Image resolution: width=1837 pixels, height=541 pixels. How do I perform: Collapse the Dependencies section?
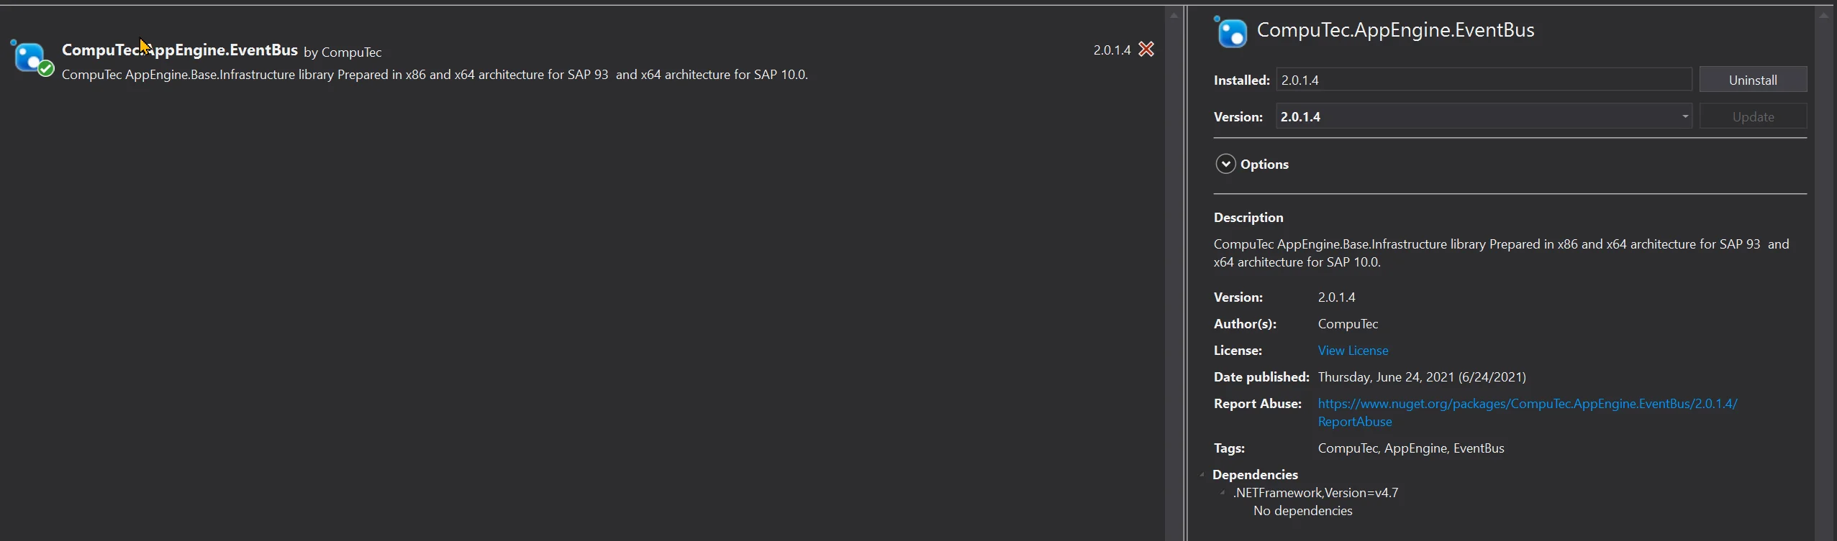click(1202, 474)
